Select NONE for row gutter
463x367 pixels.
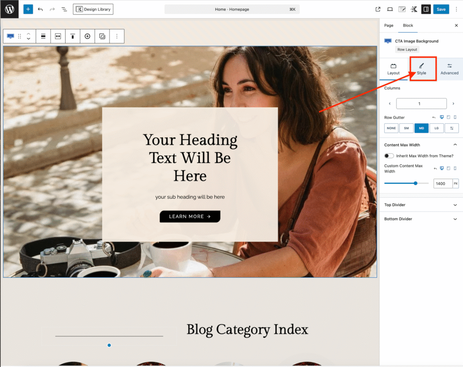[391, 128]
